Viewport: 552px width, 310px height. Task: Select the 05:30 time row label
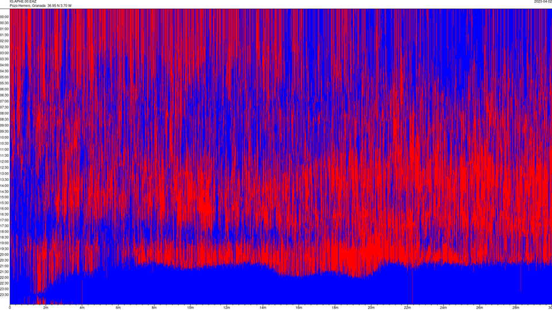tap(4, 83)
